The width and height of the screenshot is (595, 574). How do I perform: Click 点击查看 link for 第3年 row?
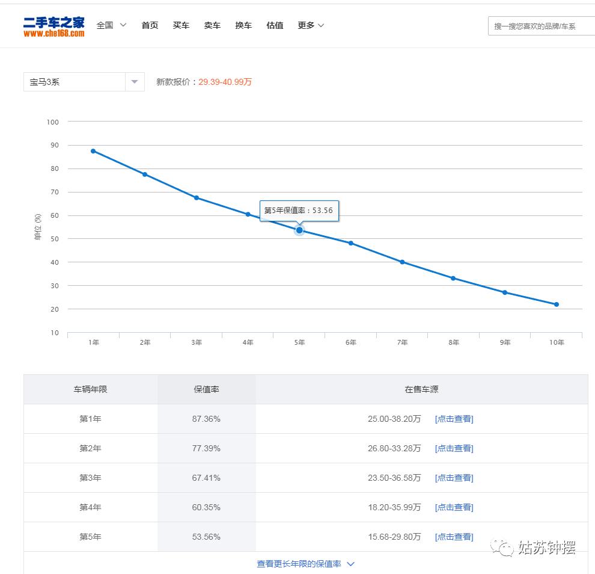pyautogui.click(x=453, y=478)
